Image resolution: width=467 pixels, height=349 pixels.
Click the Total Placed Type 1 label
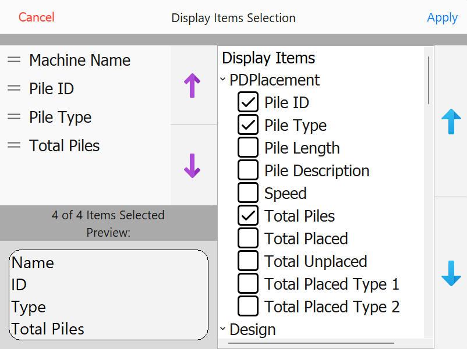click(332, 284)
